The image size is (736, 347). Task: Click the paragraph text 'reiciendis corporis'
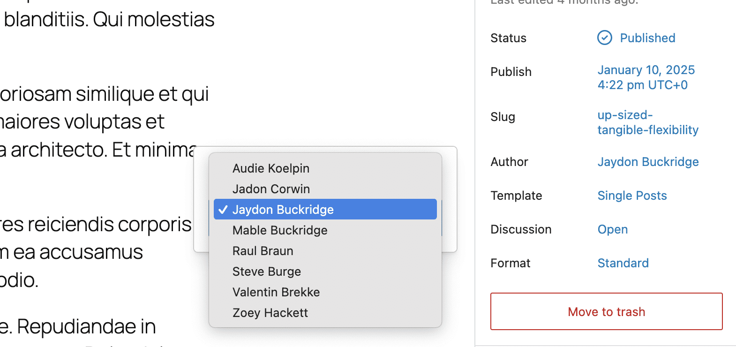109,224
